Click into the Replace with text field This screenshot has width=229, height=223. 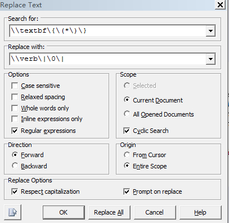107,59
